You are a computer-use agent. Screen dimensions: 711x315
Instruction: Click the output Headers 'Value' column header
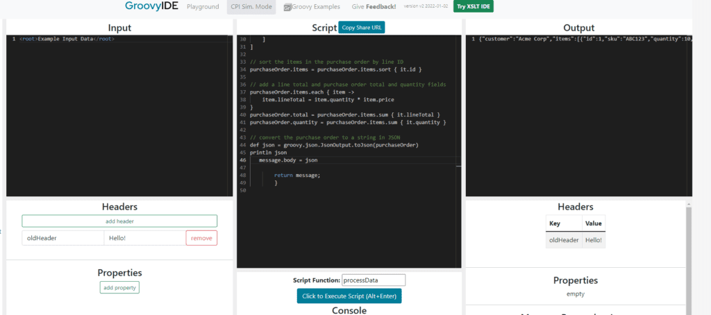coord(593,223)
